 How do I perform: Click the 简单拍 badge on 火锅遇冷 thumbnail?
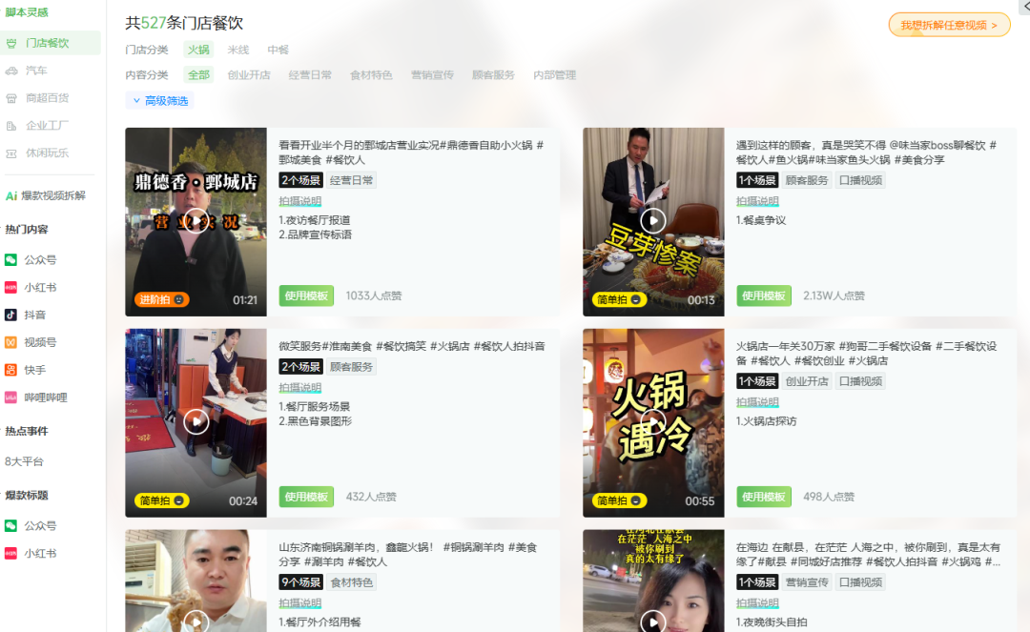pyautogui.click(x=619, y=500)
